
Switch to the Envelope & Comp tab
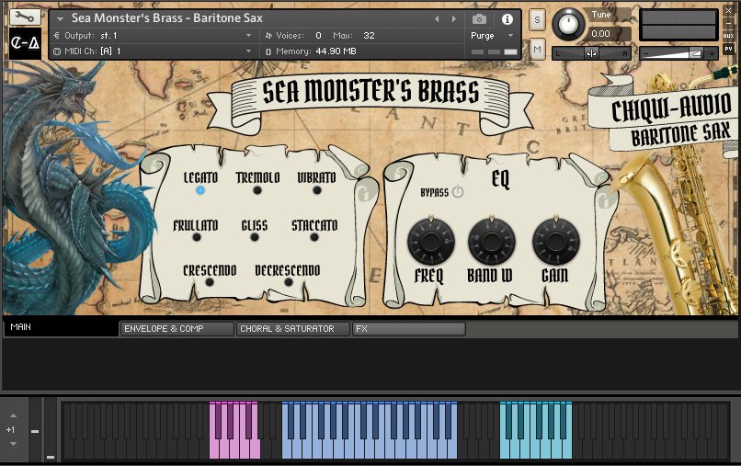[x=177, y=329]
